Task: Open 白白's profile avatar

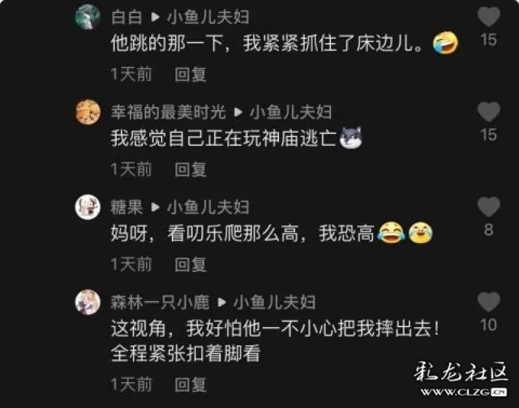Action: 88,17
